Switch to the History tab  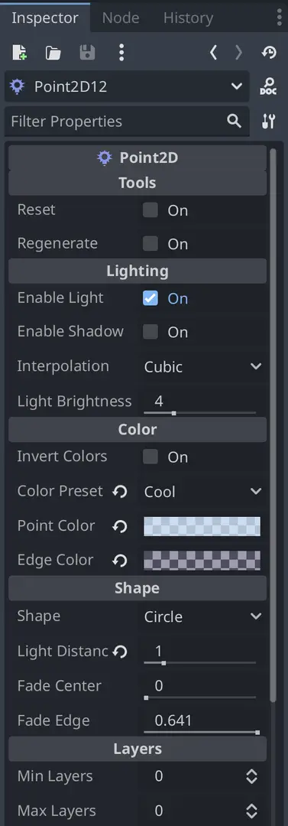(x=188, y=18)
